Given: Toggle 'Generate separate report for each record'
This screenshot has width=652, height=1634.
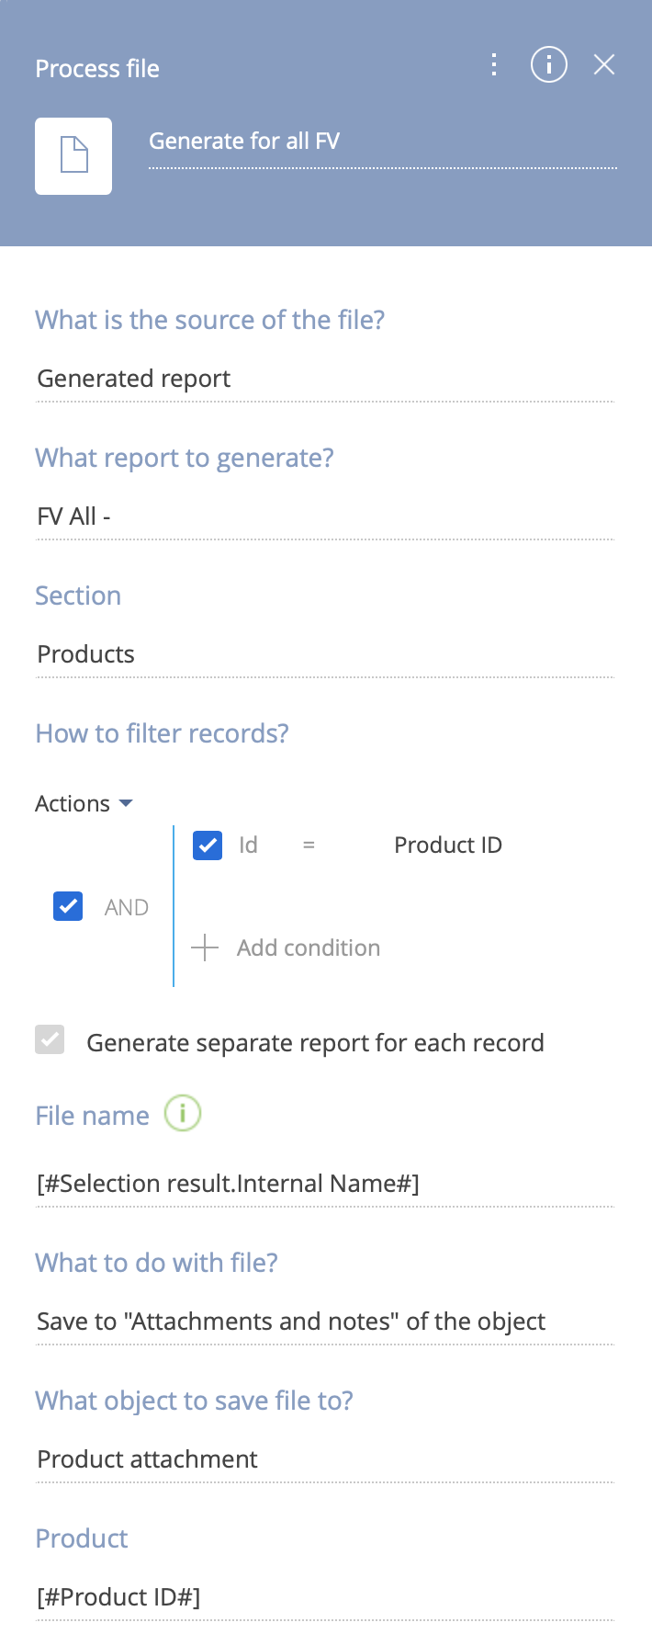Looking at the screenshot, I should click(50, 1039).
